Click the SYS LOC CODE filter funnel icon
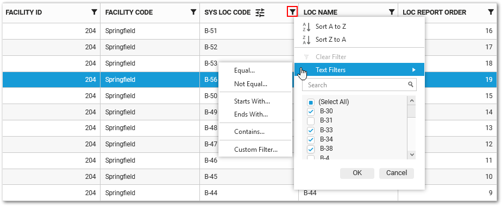The width and height of the screenshot is (502, 206). tap(292, 12)
